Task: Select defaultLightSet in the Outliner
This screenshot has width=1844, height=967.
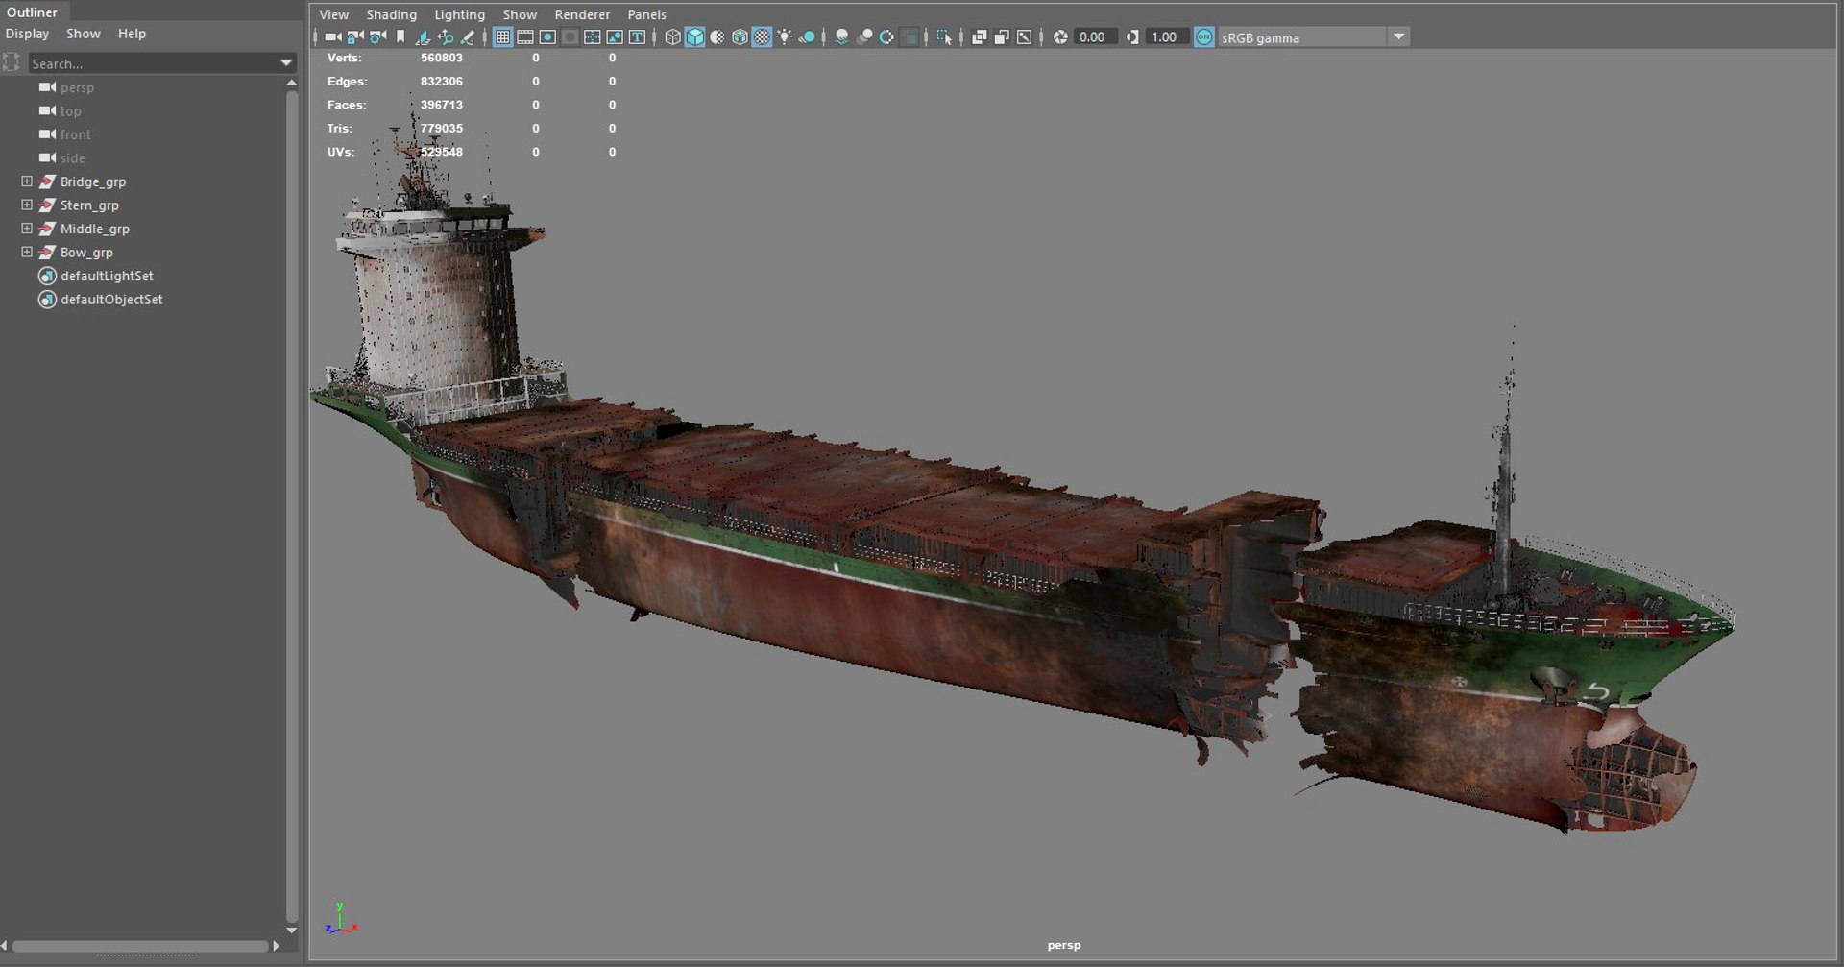Action: pos(107,276)
